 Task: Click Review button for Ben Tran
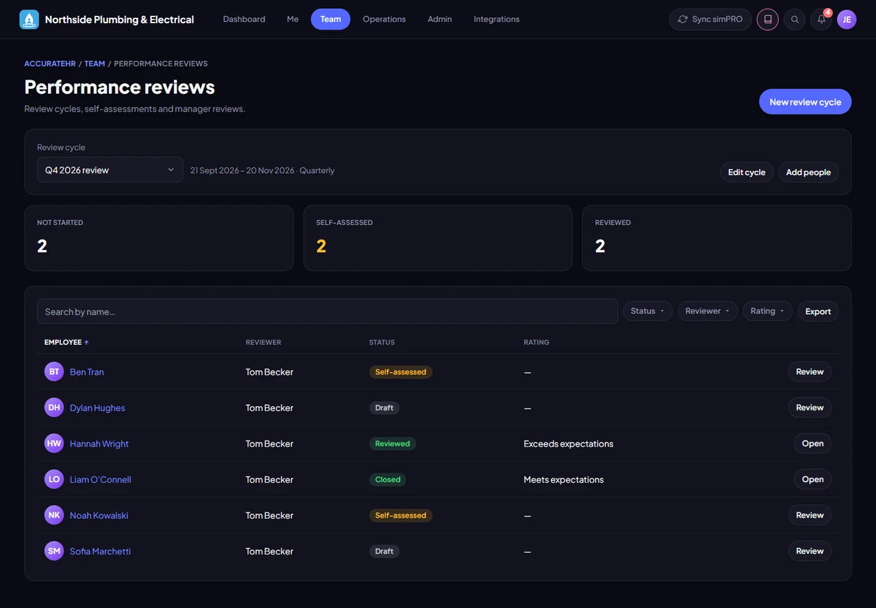(810, 372)
